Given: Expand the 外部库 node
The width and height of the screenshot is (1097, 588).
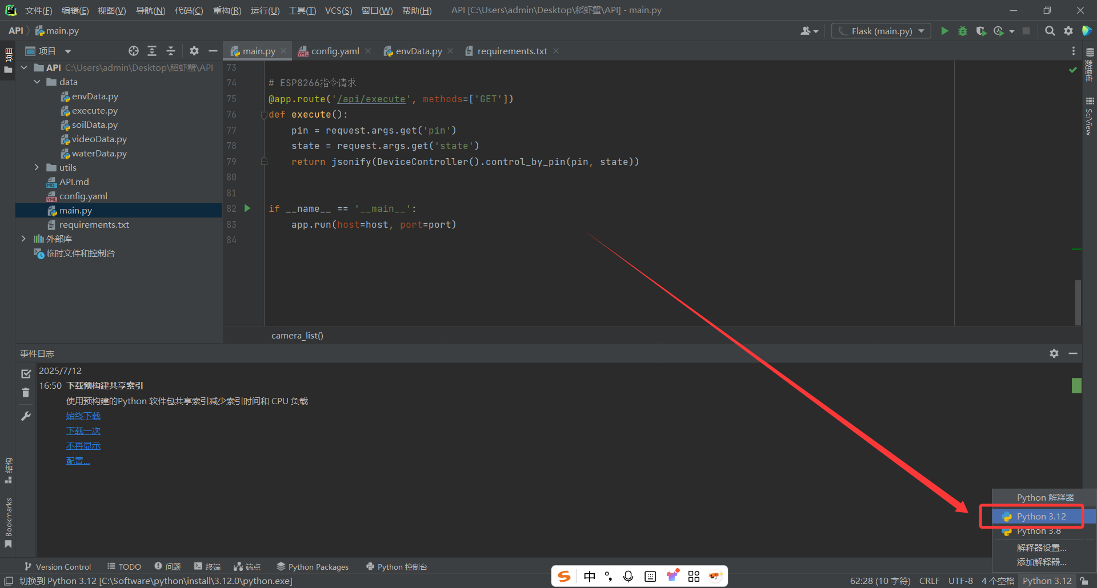Looking at the screenshot, I should [x=24, y=239].
